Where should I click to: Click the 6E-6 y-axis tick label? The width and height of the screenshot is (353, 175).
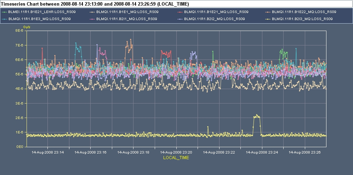pos(19,60)
